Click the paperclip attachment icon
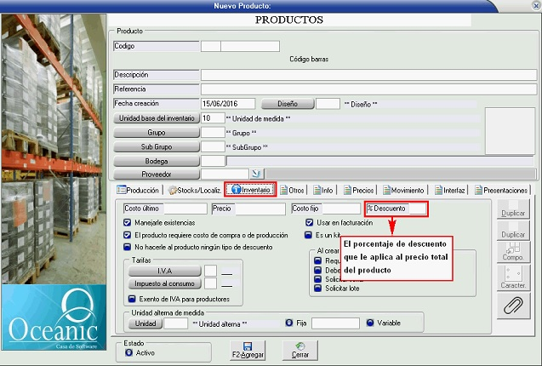The image size is (542, 366). 513,305
